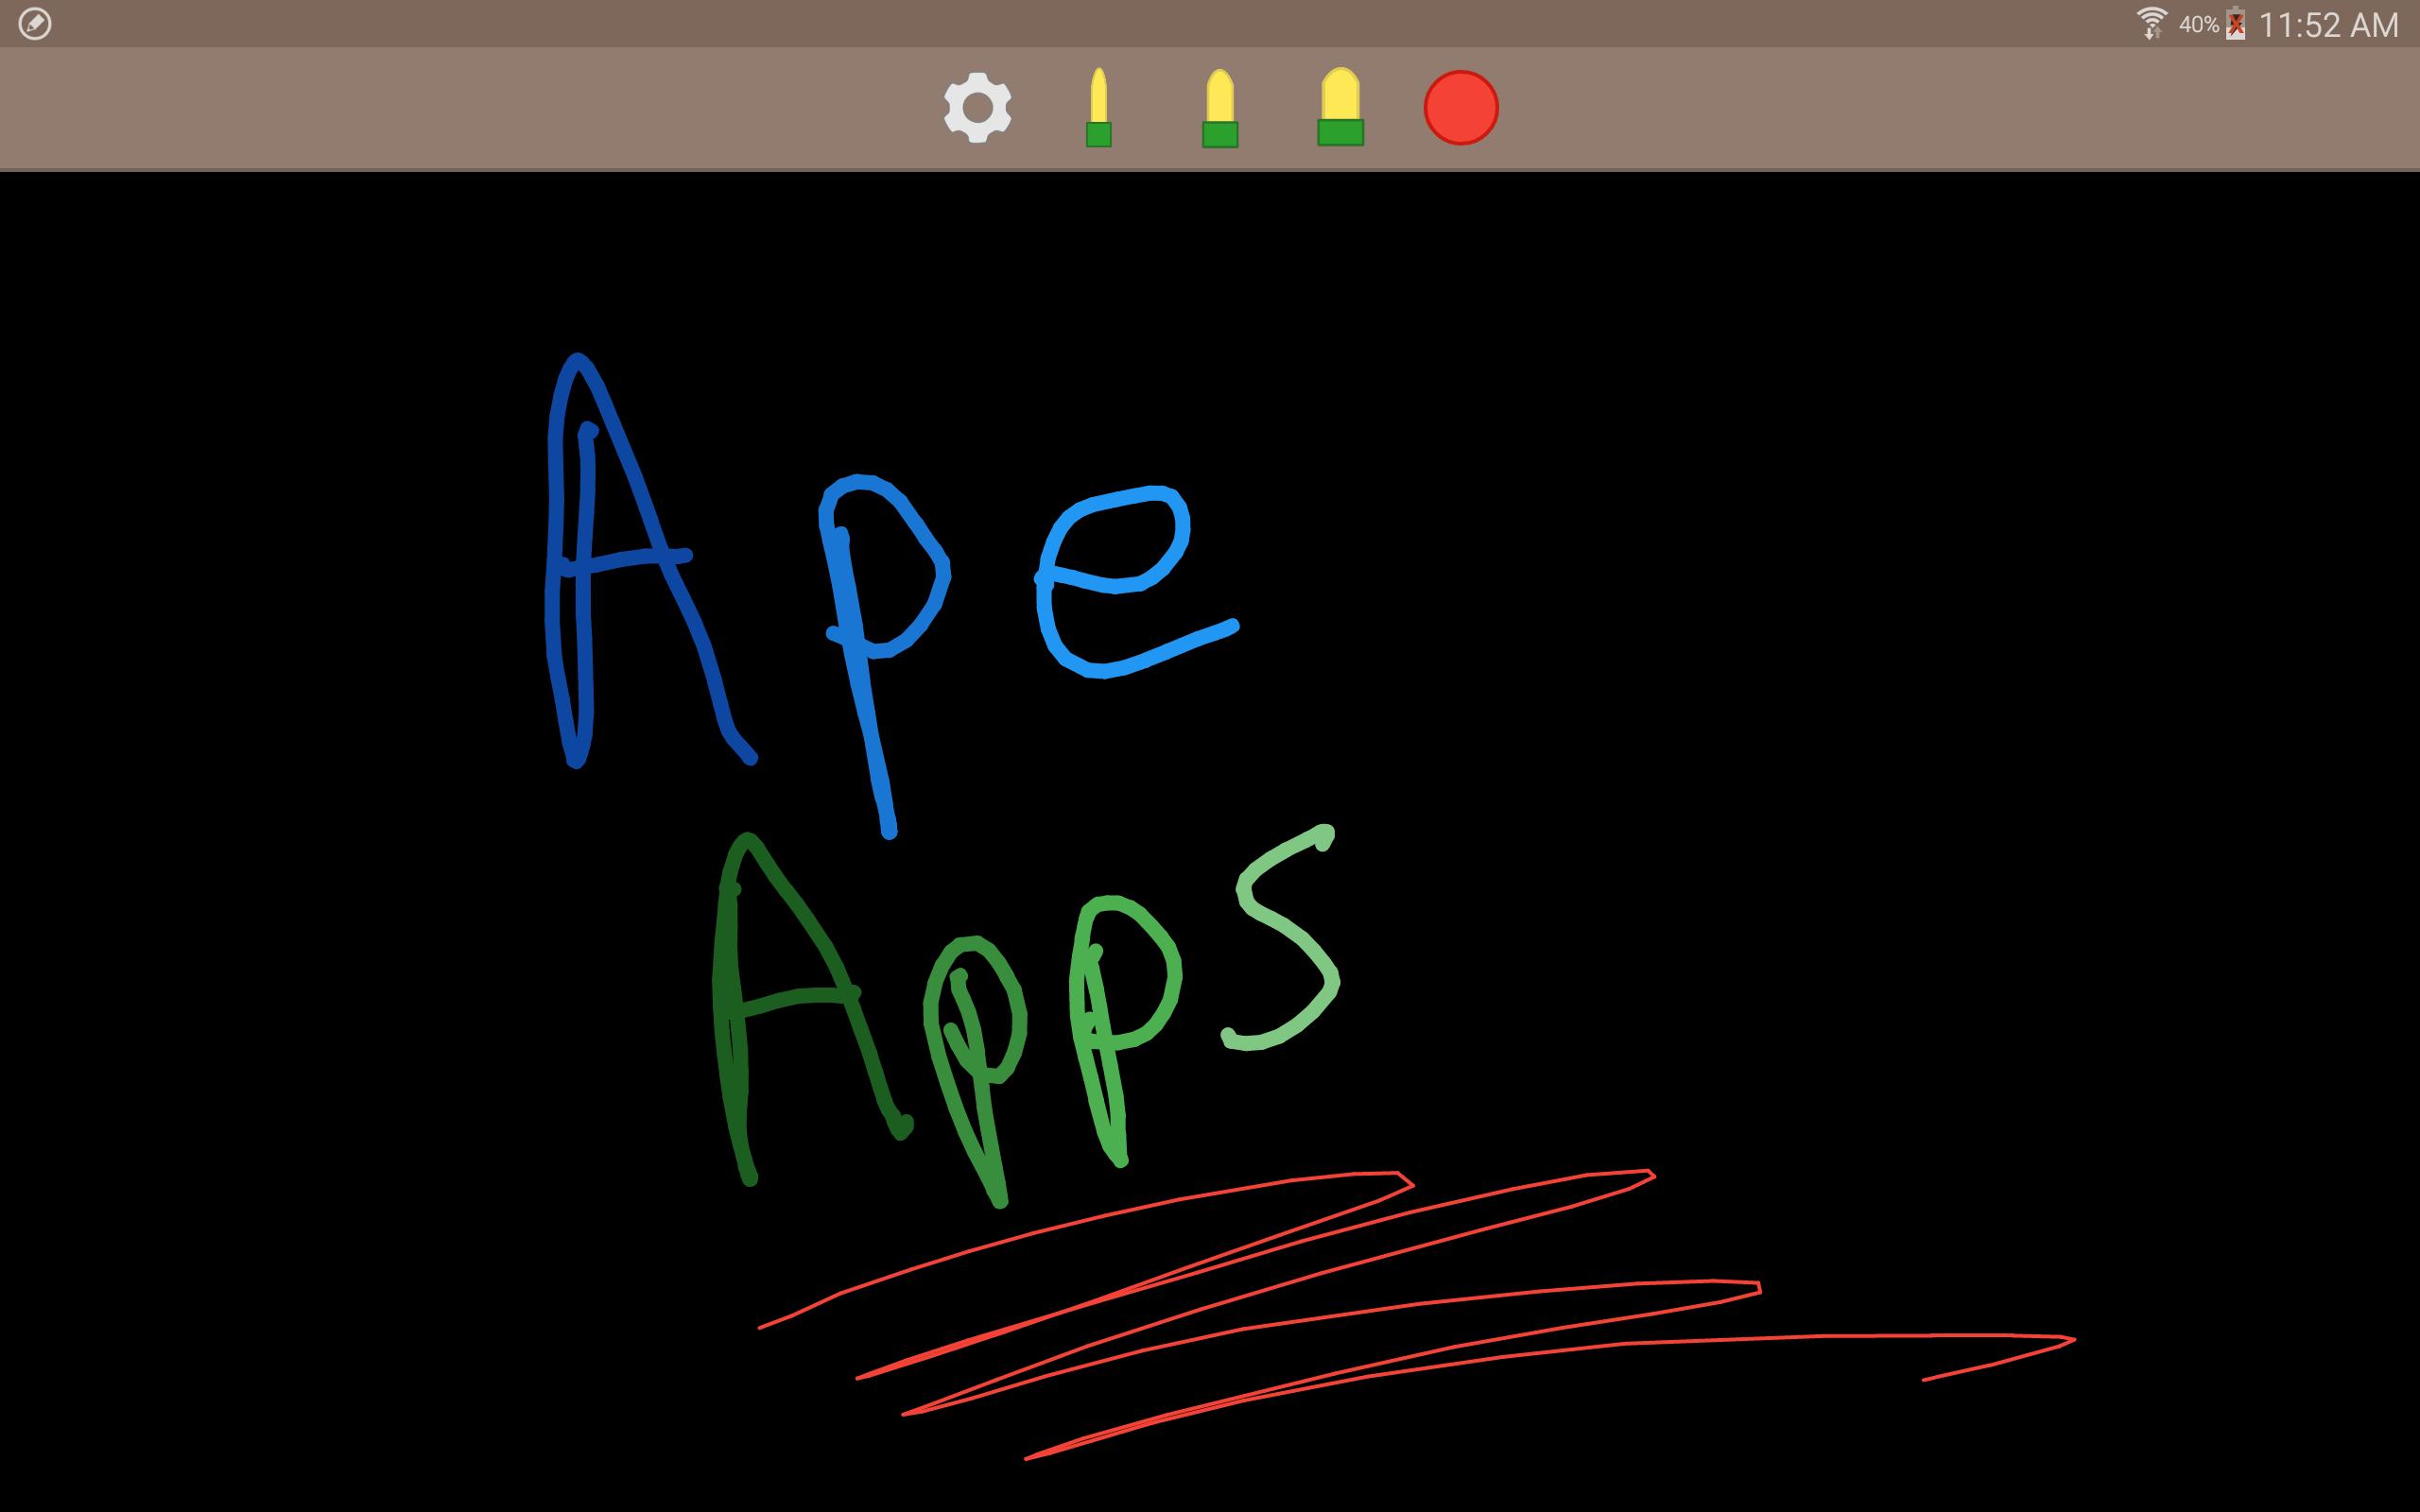Tap the battery indicator icon

[x=2235, y=24]
